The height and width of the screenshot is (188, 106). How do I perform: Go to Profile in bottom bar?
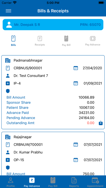click(x=11, y=182)
